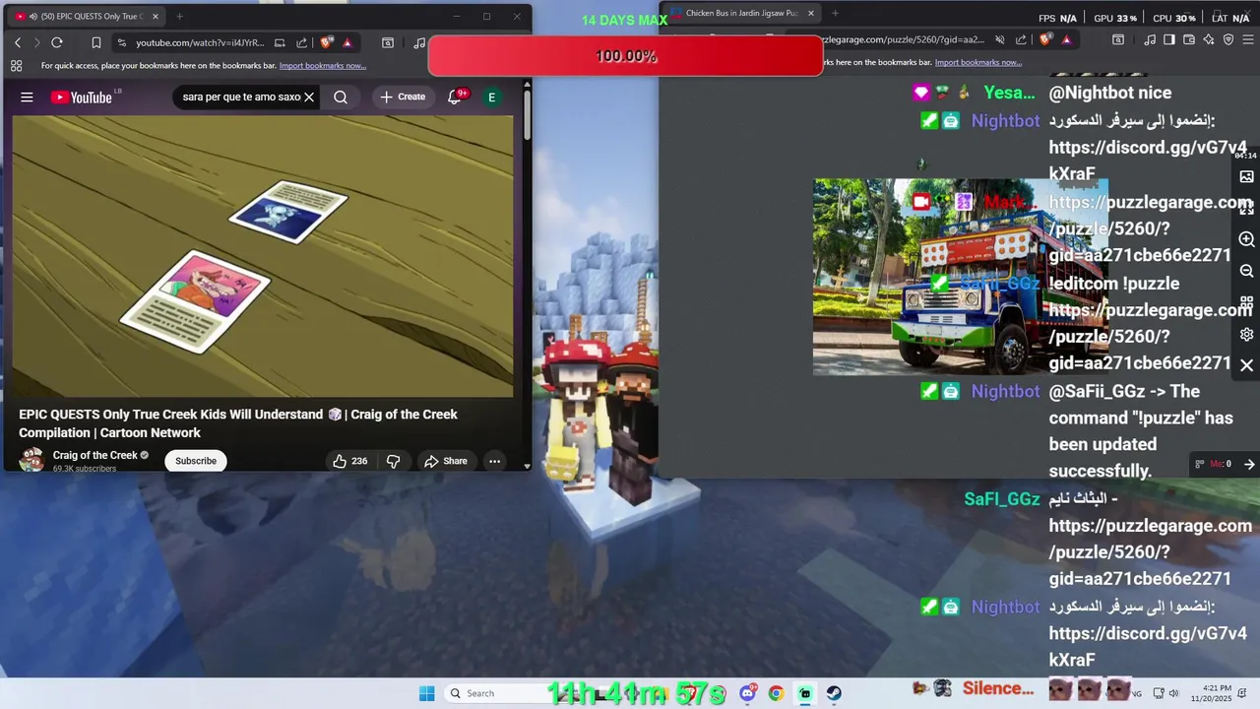1260x709 pixels.
Task: Dislike the YouTube video
Action: click(x=393, y=461)
